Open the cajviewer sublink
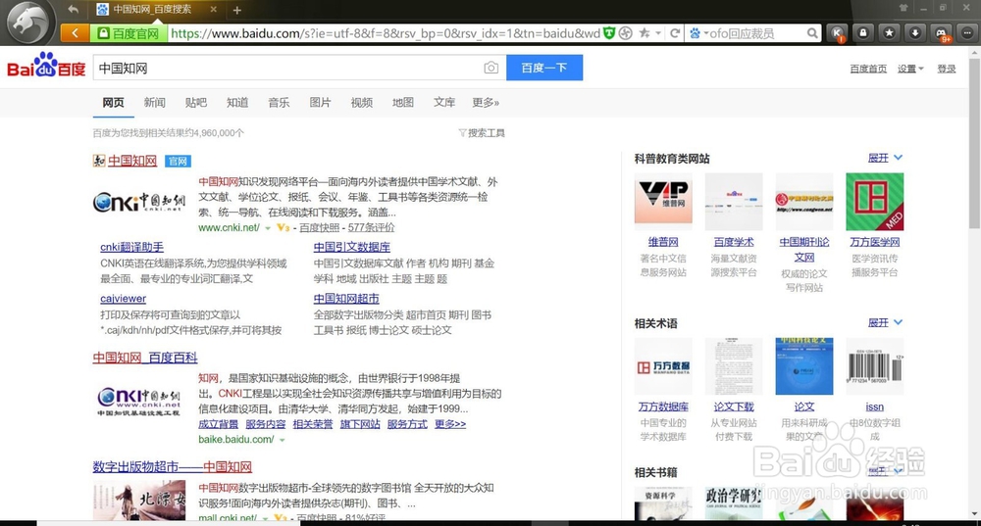The height and width of the screenshot is (526, 981). pyautogui.click(x=124, y=299)
